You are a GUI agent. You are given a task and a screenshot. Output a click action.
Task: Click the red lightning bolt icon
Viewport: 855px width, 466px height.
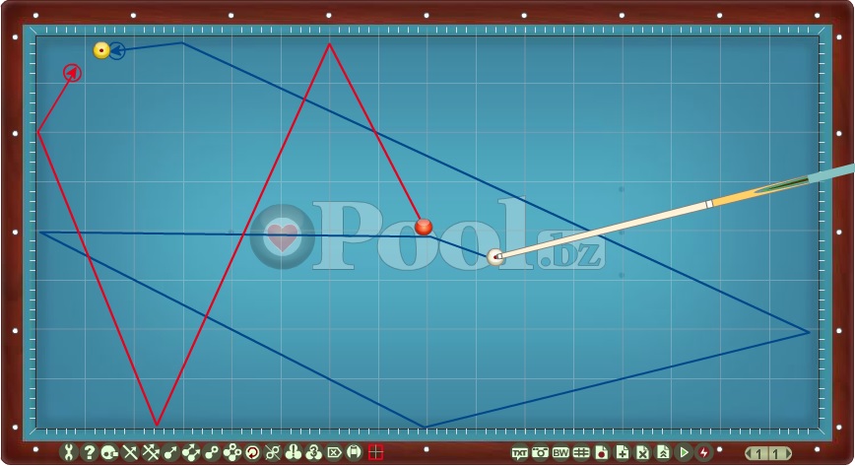(704, 452)
